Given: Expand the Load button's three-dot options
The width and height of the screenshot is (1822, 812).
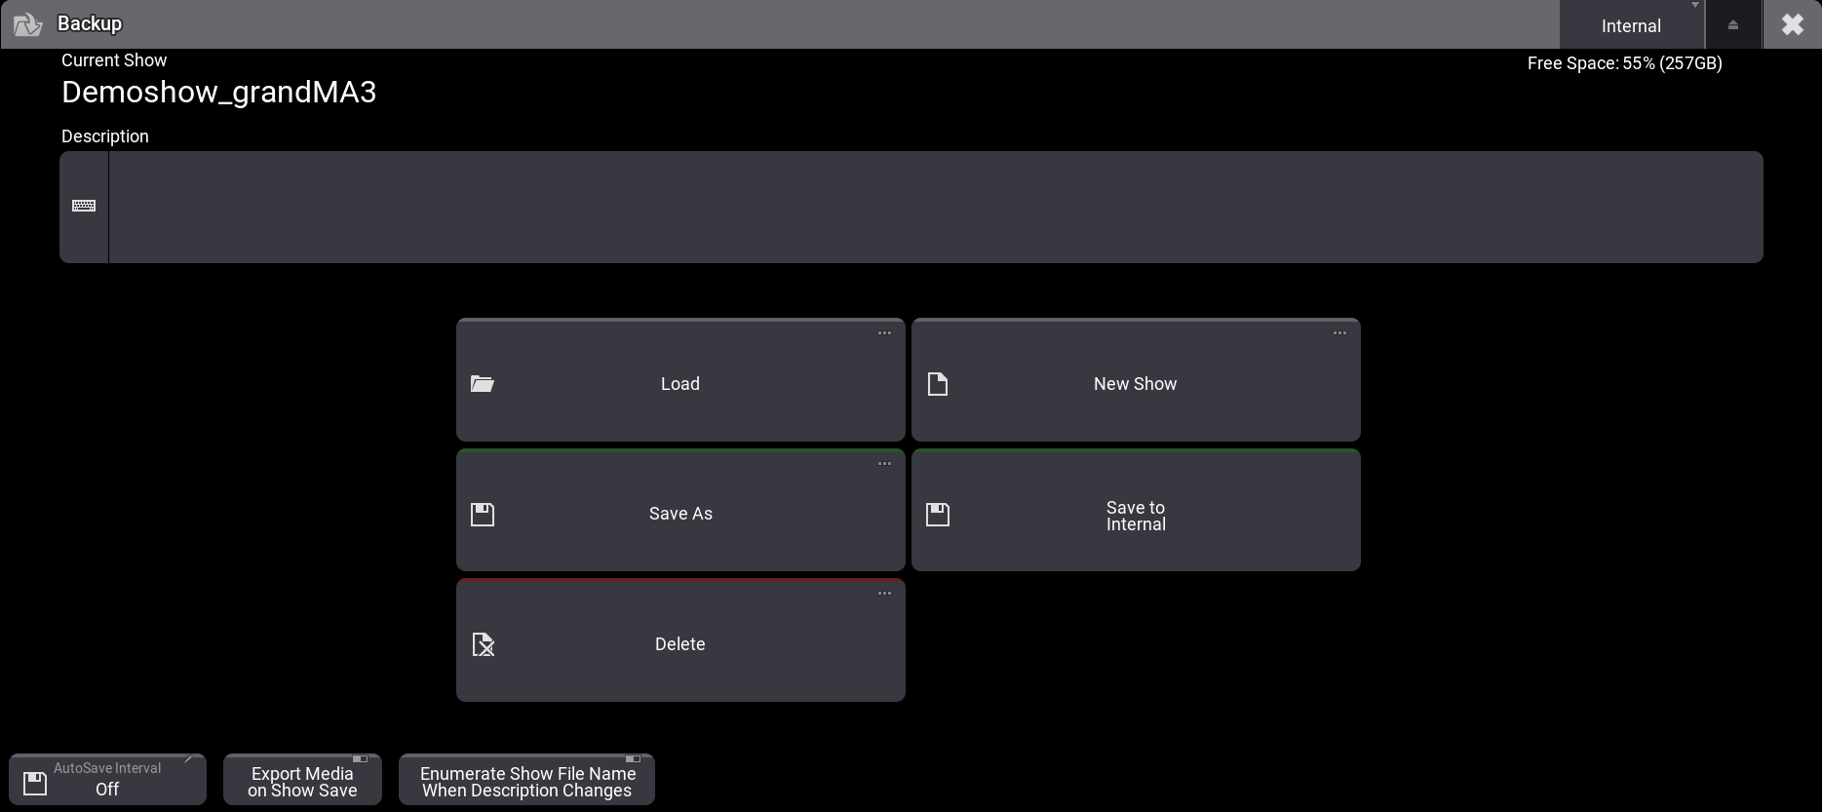Looking at the screenshot, I should 884,333.
